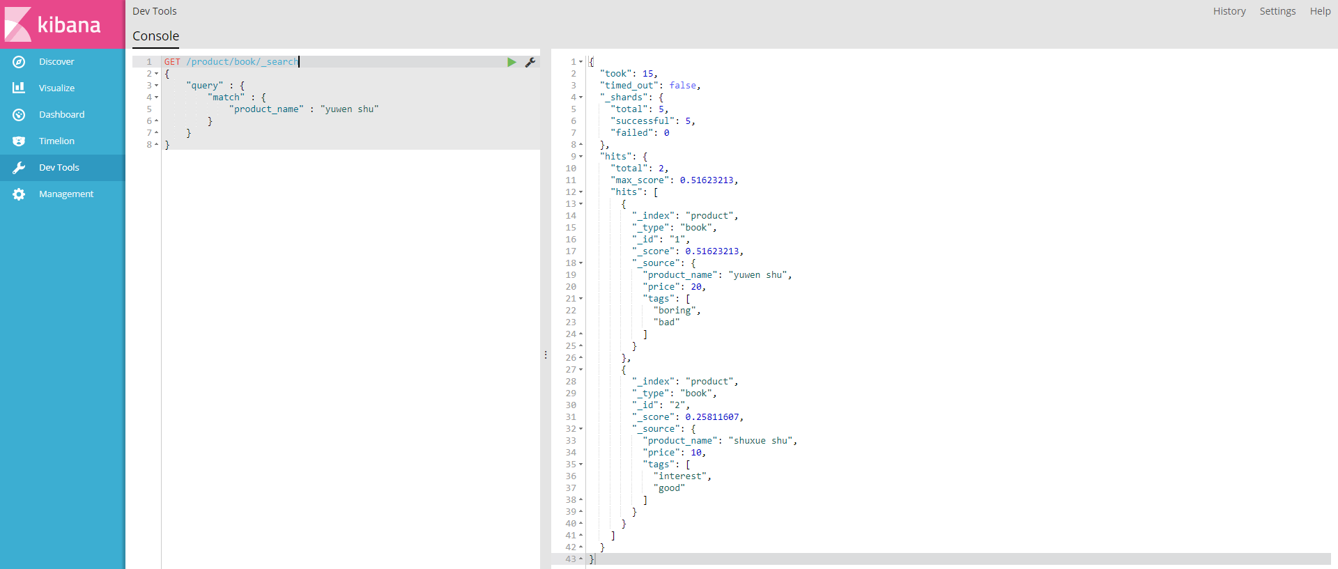Viewport: 1338px width, 569px height.
Task: Collapse request editor fold at line 2
Action: click(x=157, y=74)
